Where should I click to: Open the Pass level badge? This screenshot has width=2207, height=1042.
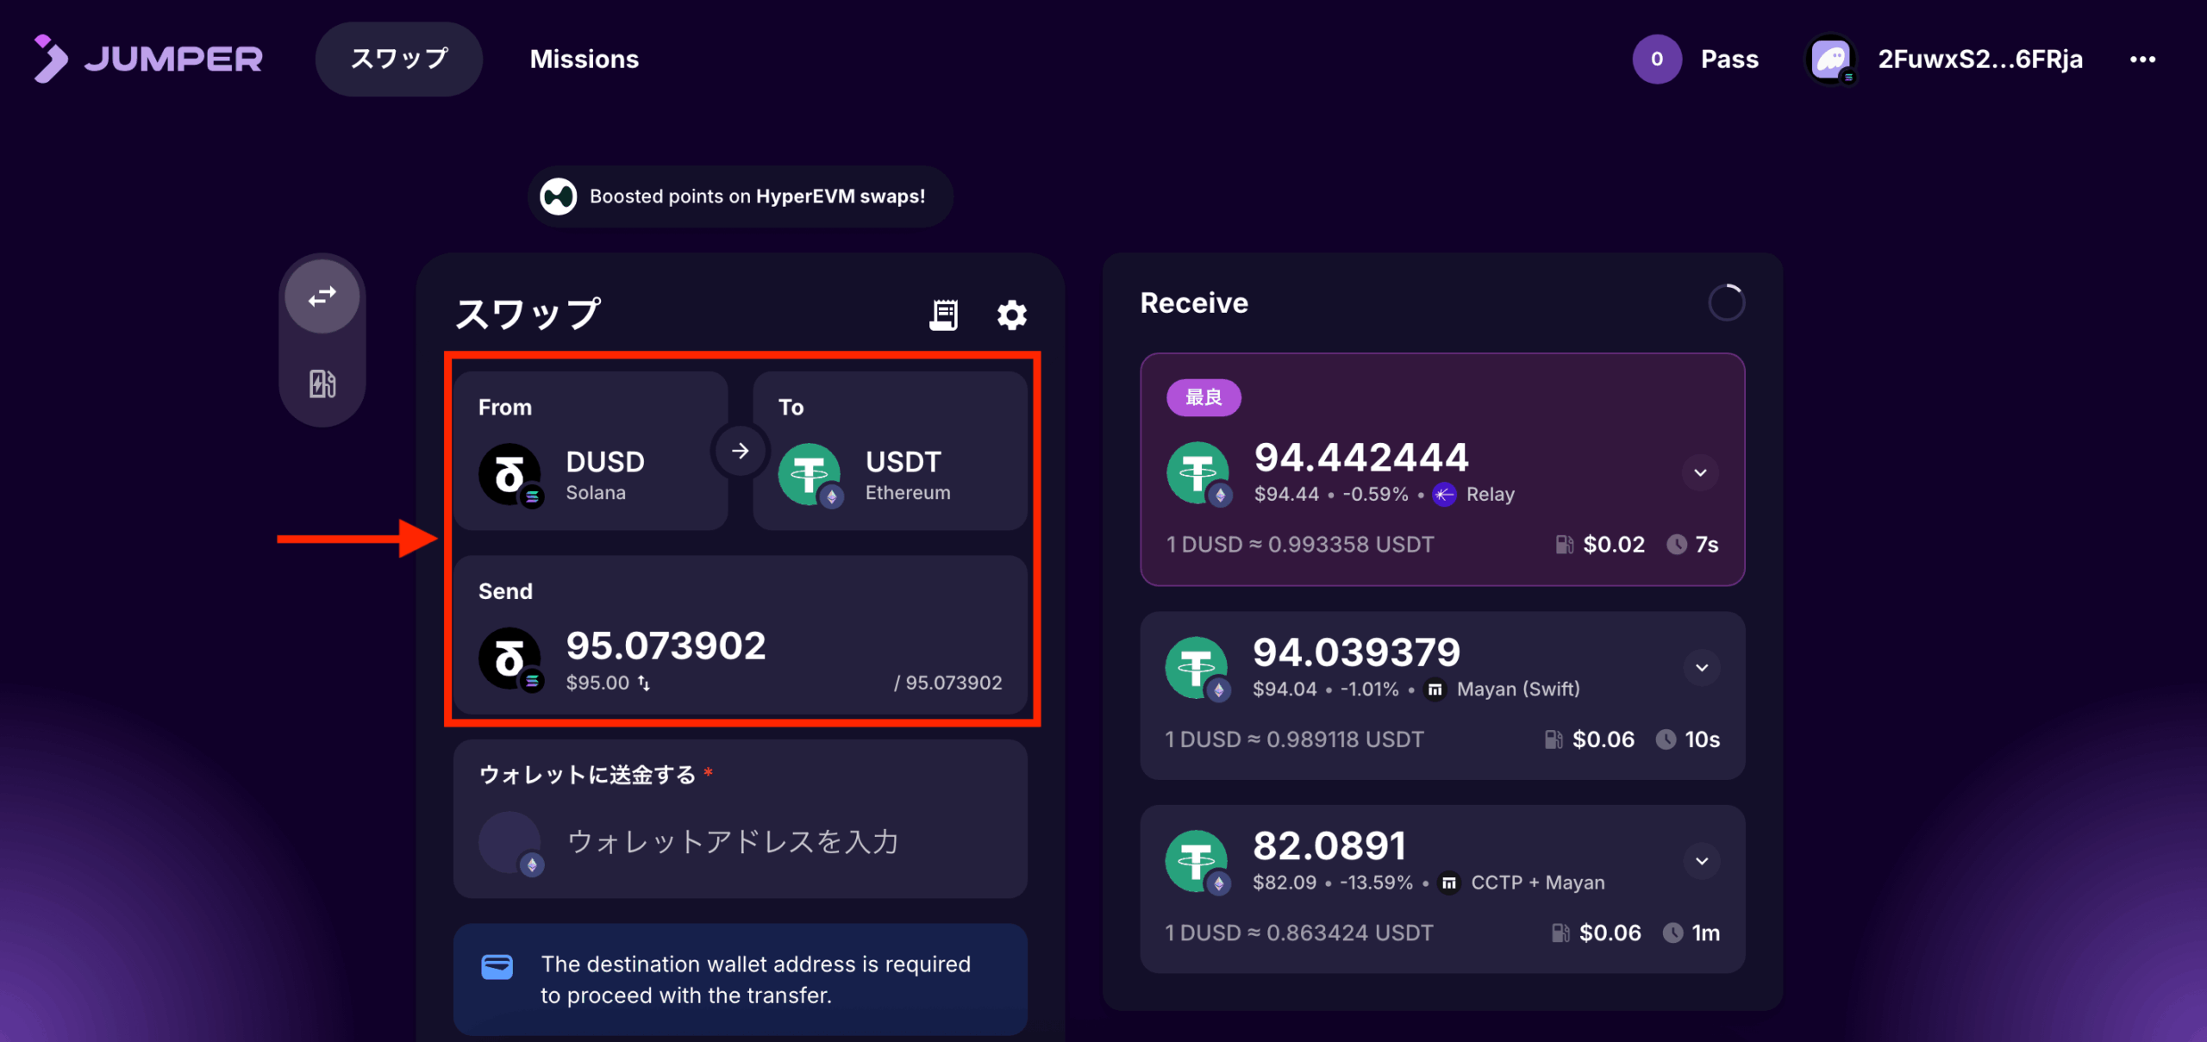tap(1696, 59)
